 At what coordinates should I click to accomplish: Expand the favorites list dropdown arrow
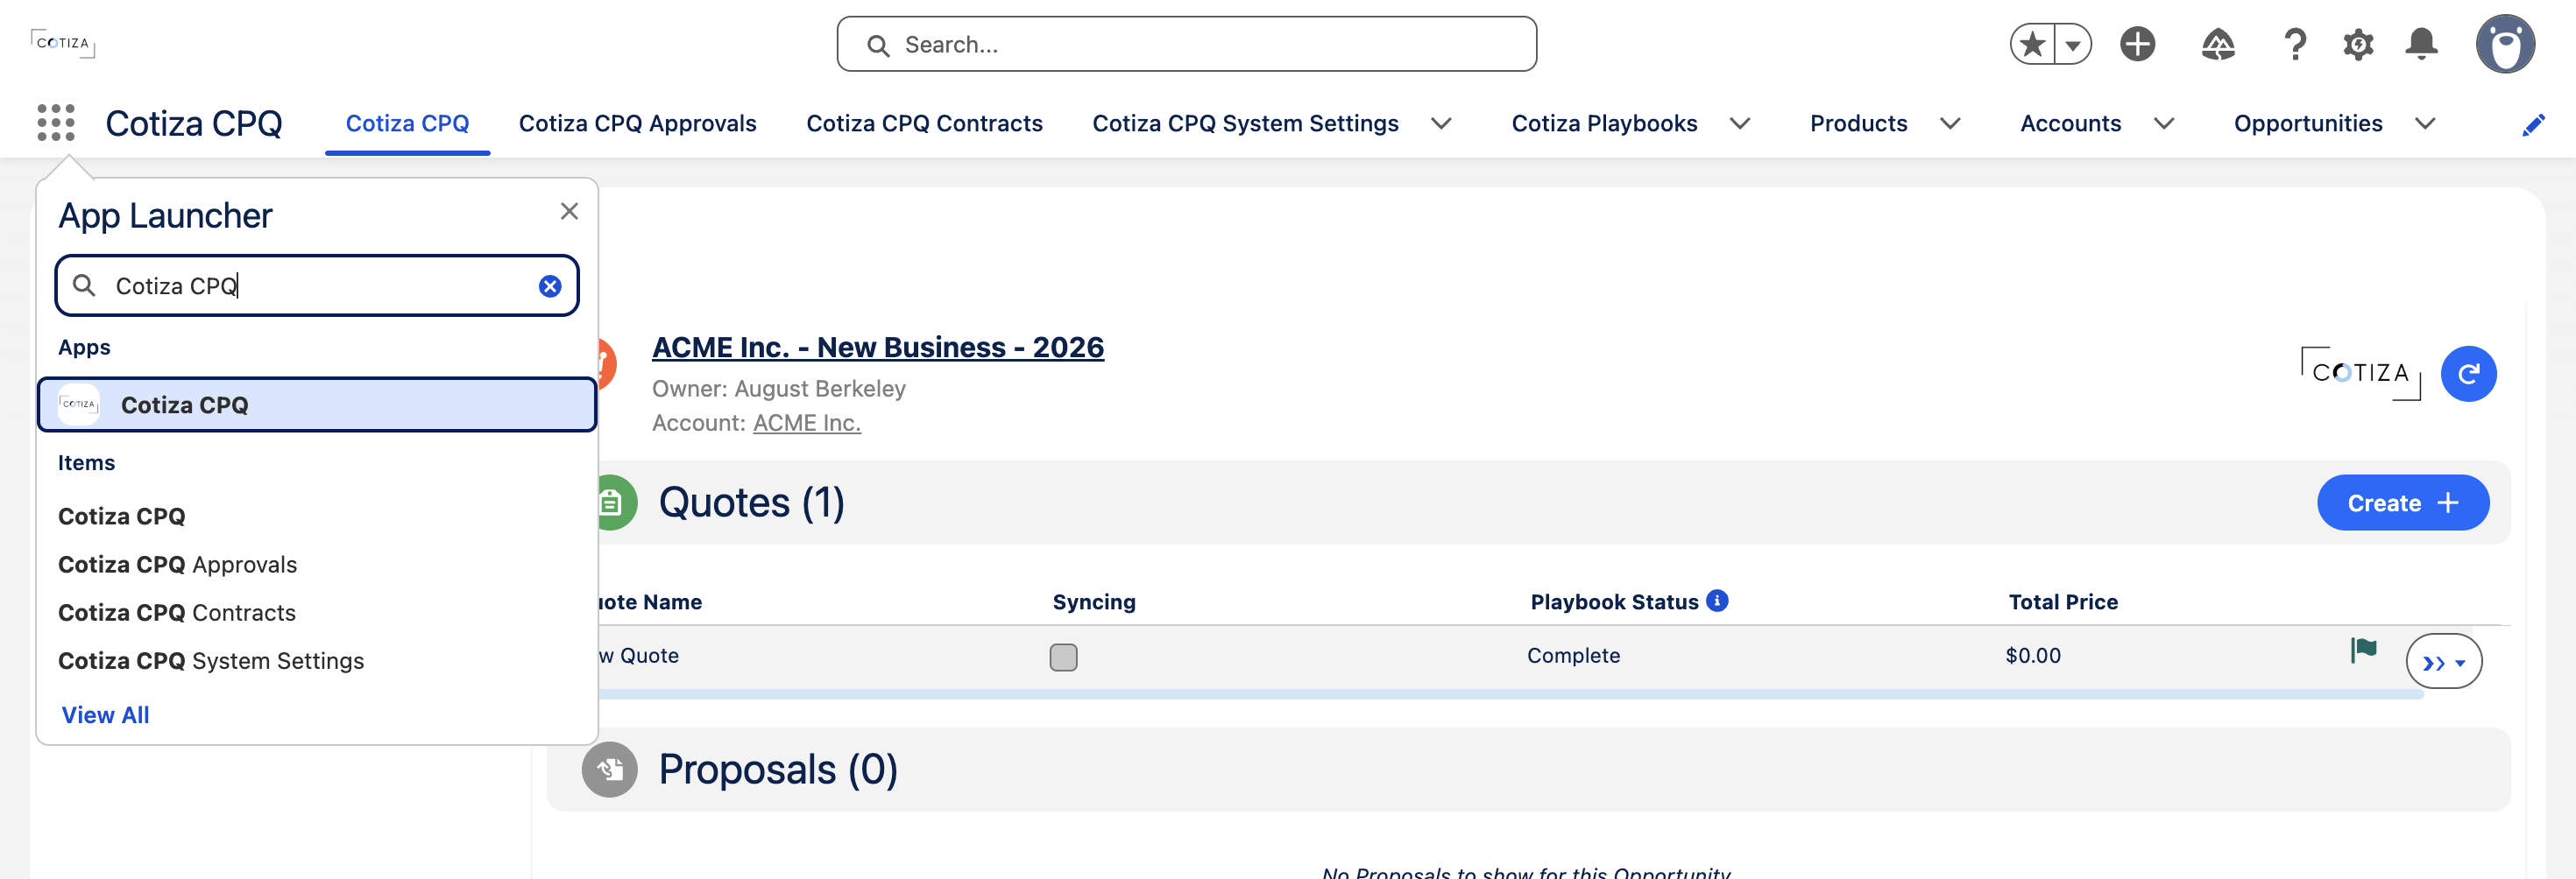(x=2073, y=44)
